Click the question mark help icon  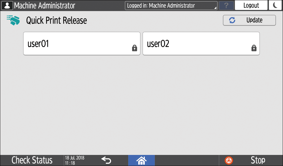(x=226, y=6)
